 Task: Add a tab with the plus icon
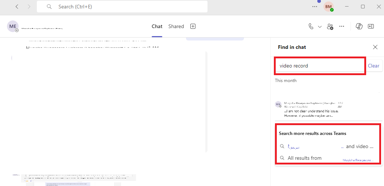coord(193,27)
